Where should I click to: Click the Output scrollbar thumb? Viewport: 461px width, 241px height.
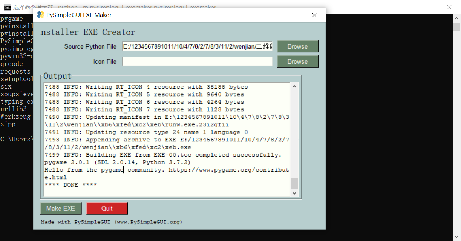[x=294, y=183]
